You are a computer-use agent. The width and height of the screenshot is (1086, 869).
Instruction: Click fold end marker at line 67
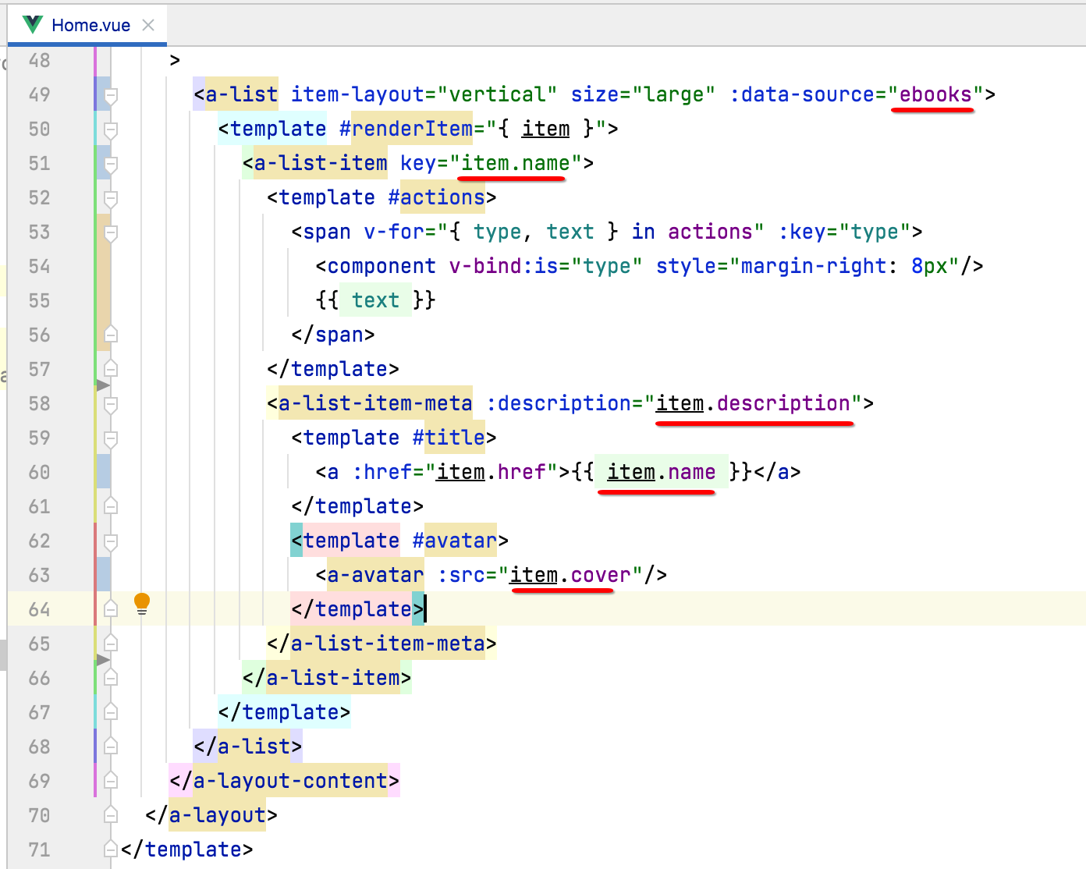111,712
